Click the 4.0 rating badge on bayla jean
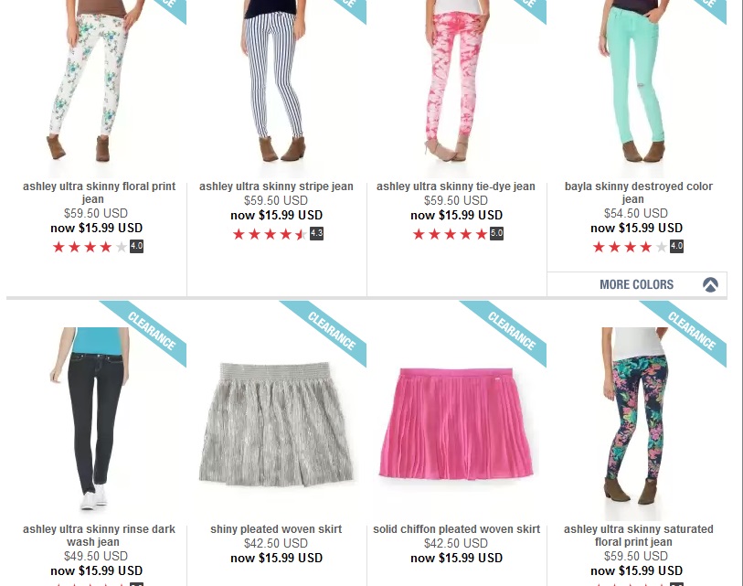743x586 pixels. [x=676, y=247]
